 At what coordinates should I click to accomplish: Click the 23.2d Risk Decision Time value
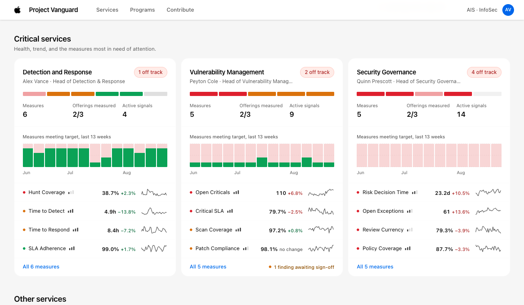click(442, 193)
